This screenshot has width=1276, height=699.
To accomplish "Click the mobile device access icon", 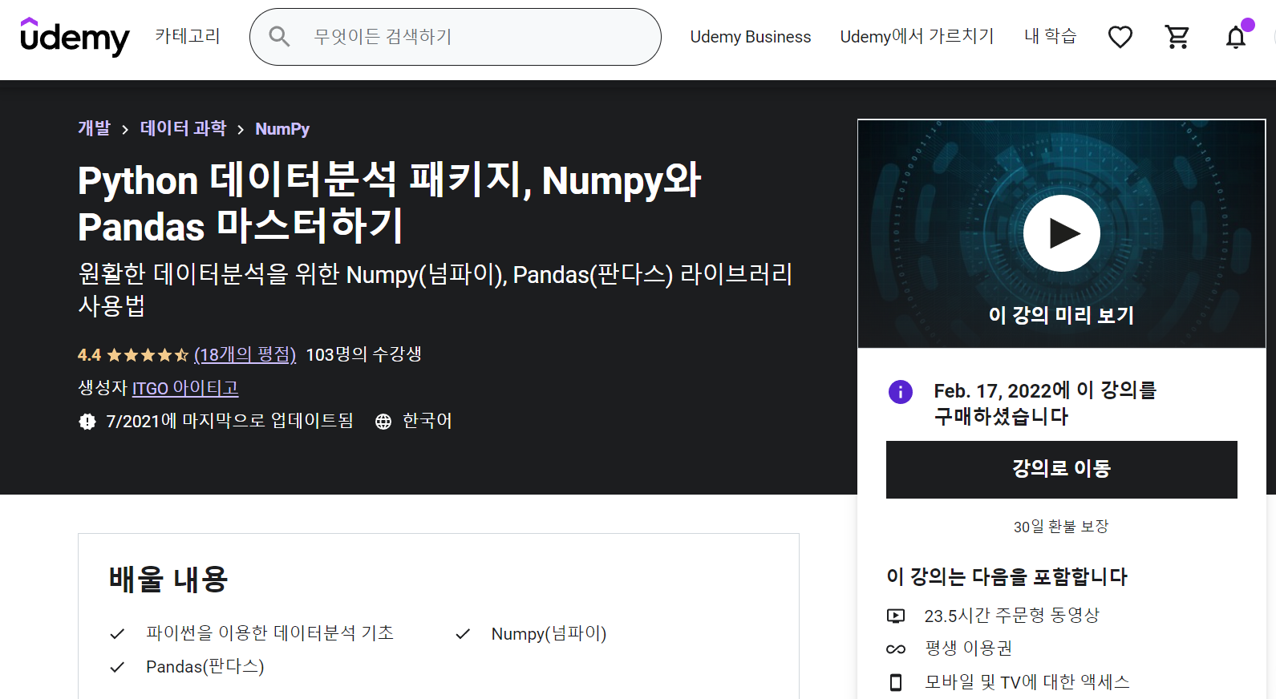I will pyautogui.click(x=896, y=682).
